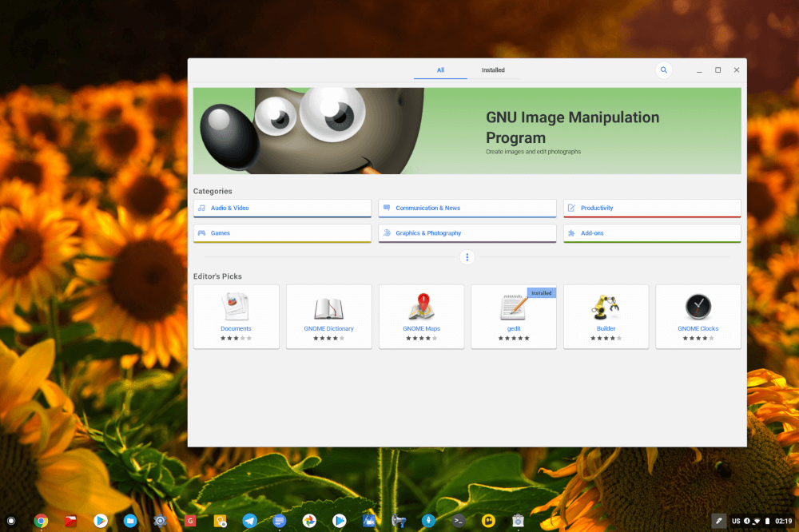Screen dimensions: 799x532
Task: Open the launcher circle on the shelf
Action: tap(11, 521)
